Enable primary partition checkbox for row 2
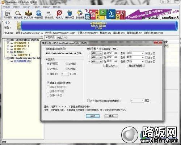The height and width of the screenshot is (145, 181). tap(146, 57)
